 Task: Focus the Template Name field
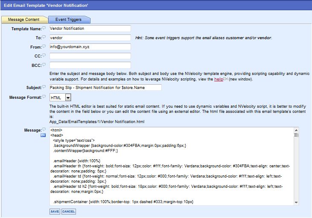point(90,29)
